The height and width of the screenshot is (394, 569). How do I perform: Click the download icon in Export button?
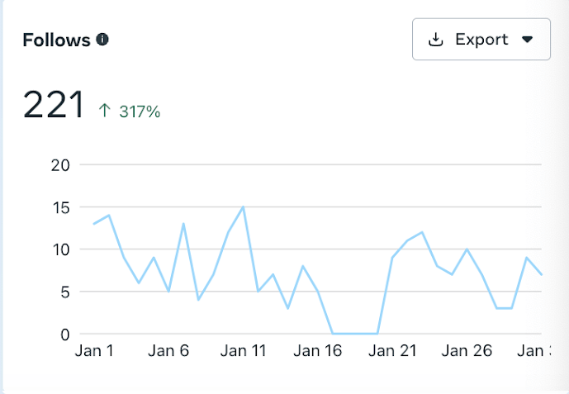[x=436, y=40]
